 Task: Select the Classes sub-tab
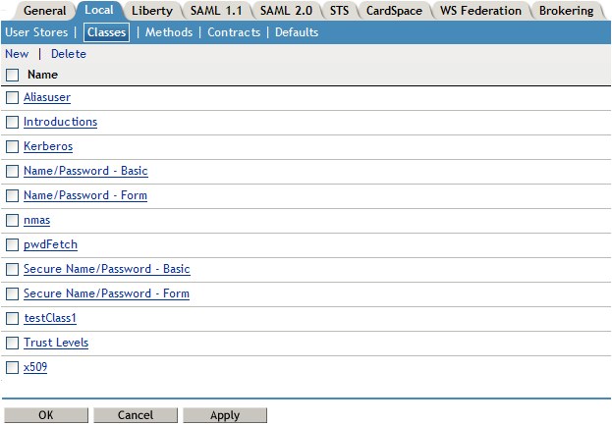click(106, 32)
